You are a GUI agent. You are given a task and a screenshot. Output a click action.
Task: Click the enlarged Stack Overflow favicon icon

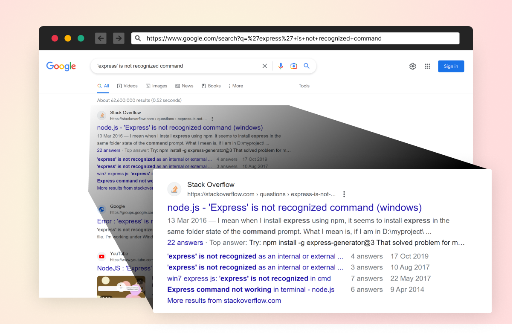point(174,189)
